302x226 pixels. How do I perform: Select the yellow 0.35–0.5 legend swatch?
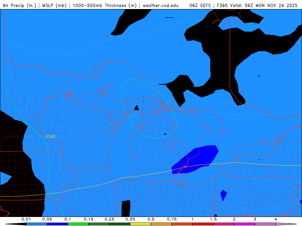(140, 224)
